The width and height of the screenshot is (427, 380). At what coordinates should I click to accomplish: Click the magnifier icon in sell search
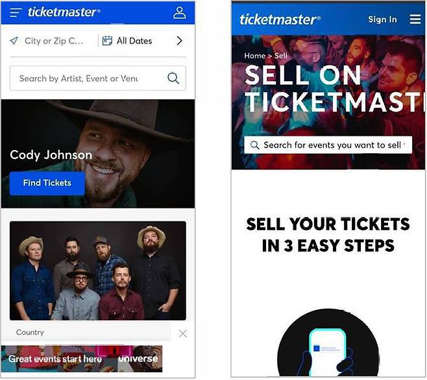(x=254, y=145)
